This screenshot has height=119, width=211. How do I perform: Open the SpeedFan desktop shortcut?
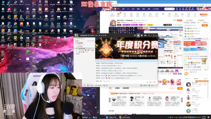pos(22,10)
